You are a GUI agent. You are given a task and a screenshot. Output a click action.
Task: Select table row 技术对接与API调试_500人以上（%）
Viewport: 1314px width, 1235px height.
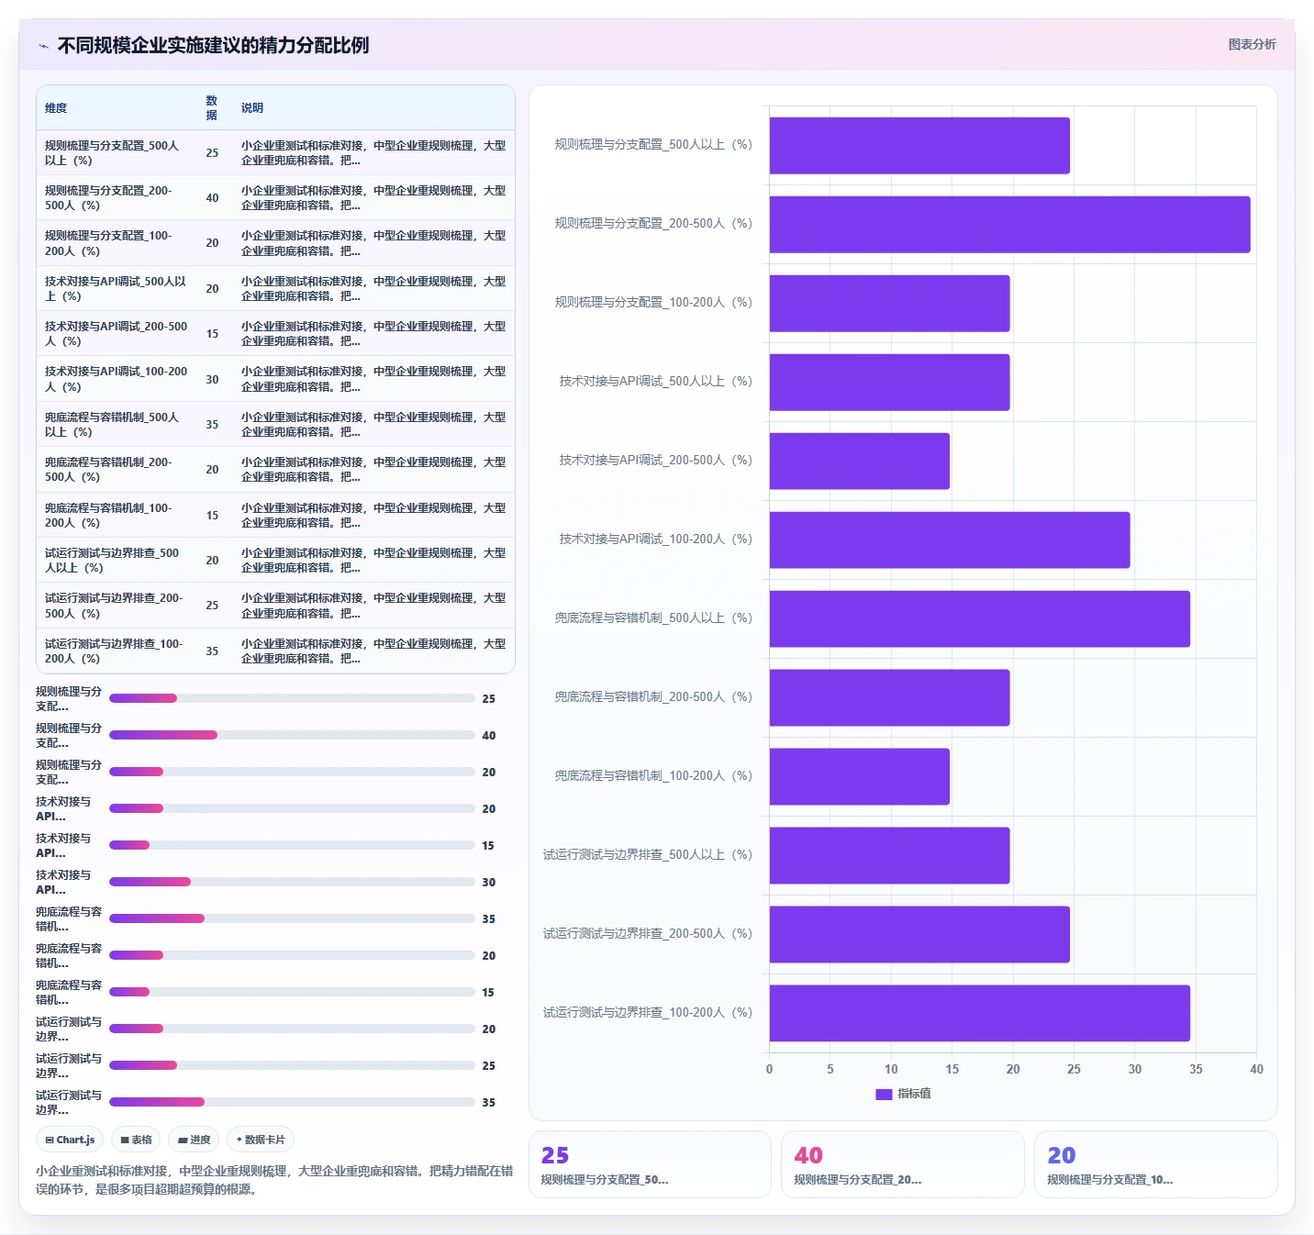coord(275,288)
